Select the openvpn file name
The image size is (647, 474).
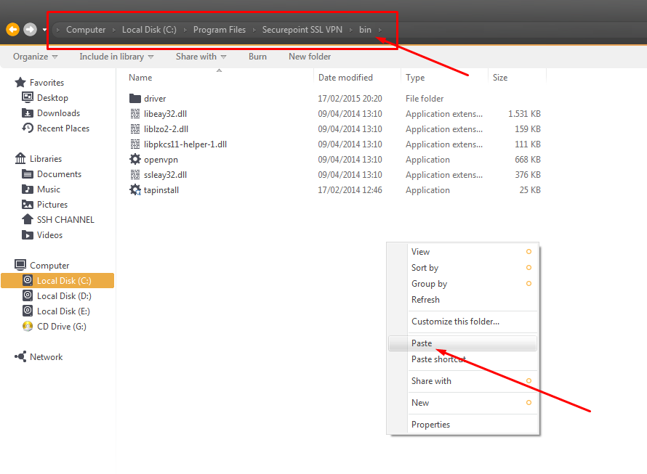click(x=161, y=160)
